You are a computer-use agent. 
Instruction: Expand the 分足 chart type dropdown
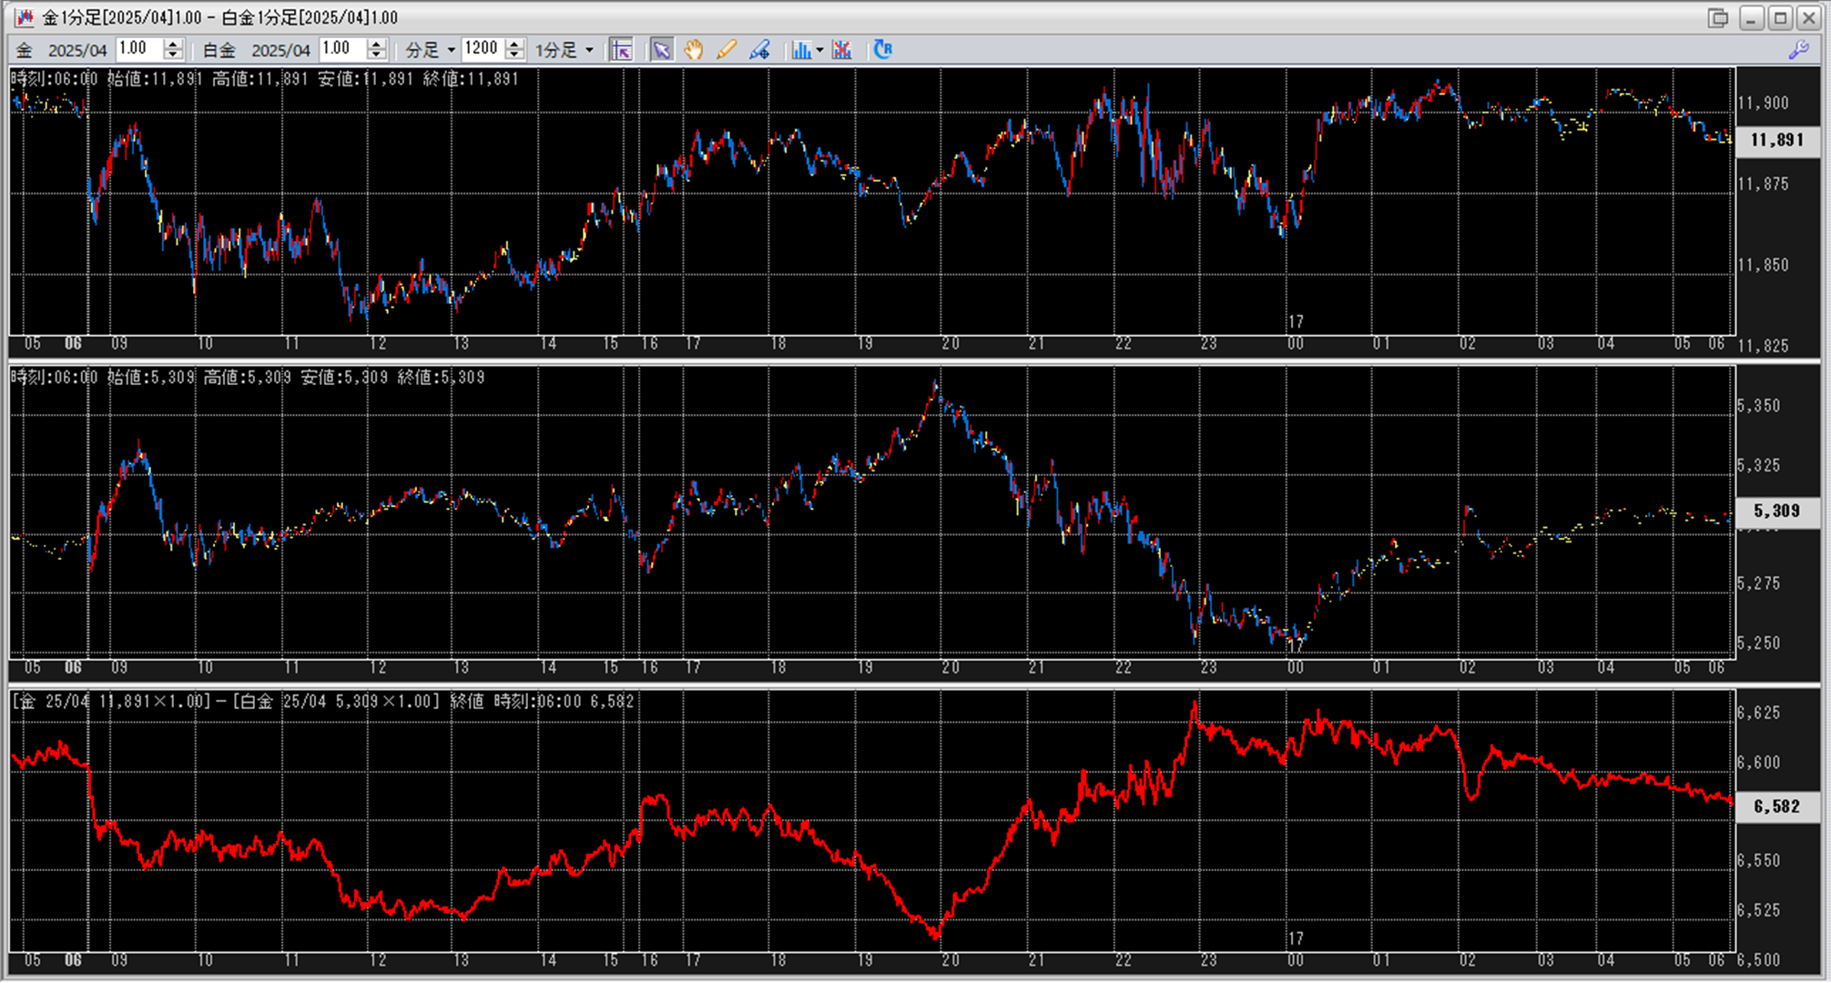[x=452, y=50]
